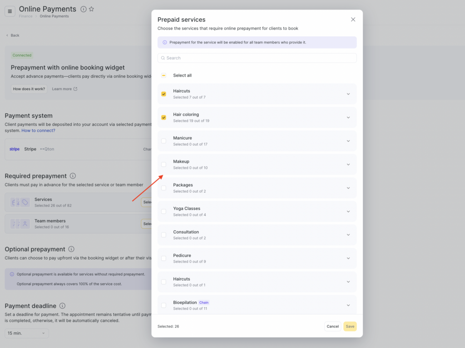Viewport: 465px width, 348px height.
Task: Toggle the Select all checkbox
Action: [x=163, y=75]
